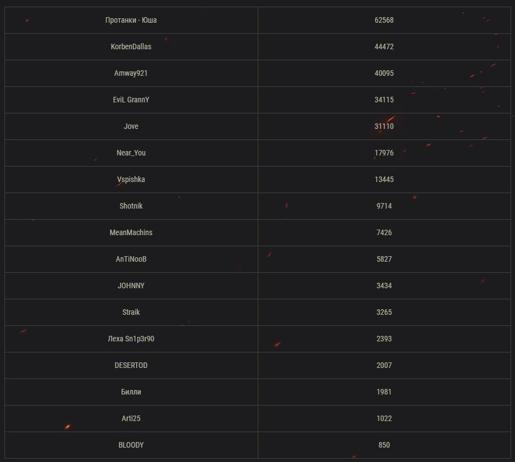Select the Jove row name

click(x=131, y=126)
